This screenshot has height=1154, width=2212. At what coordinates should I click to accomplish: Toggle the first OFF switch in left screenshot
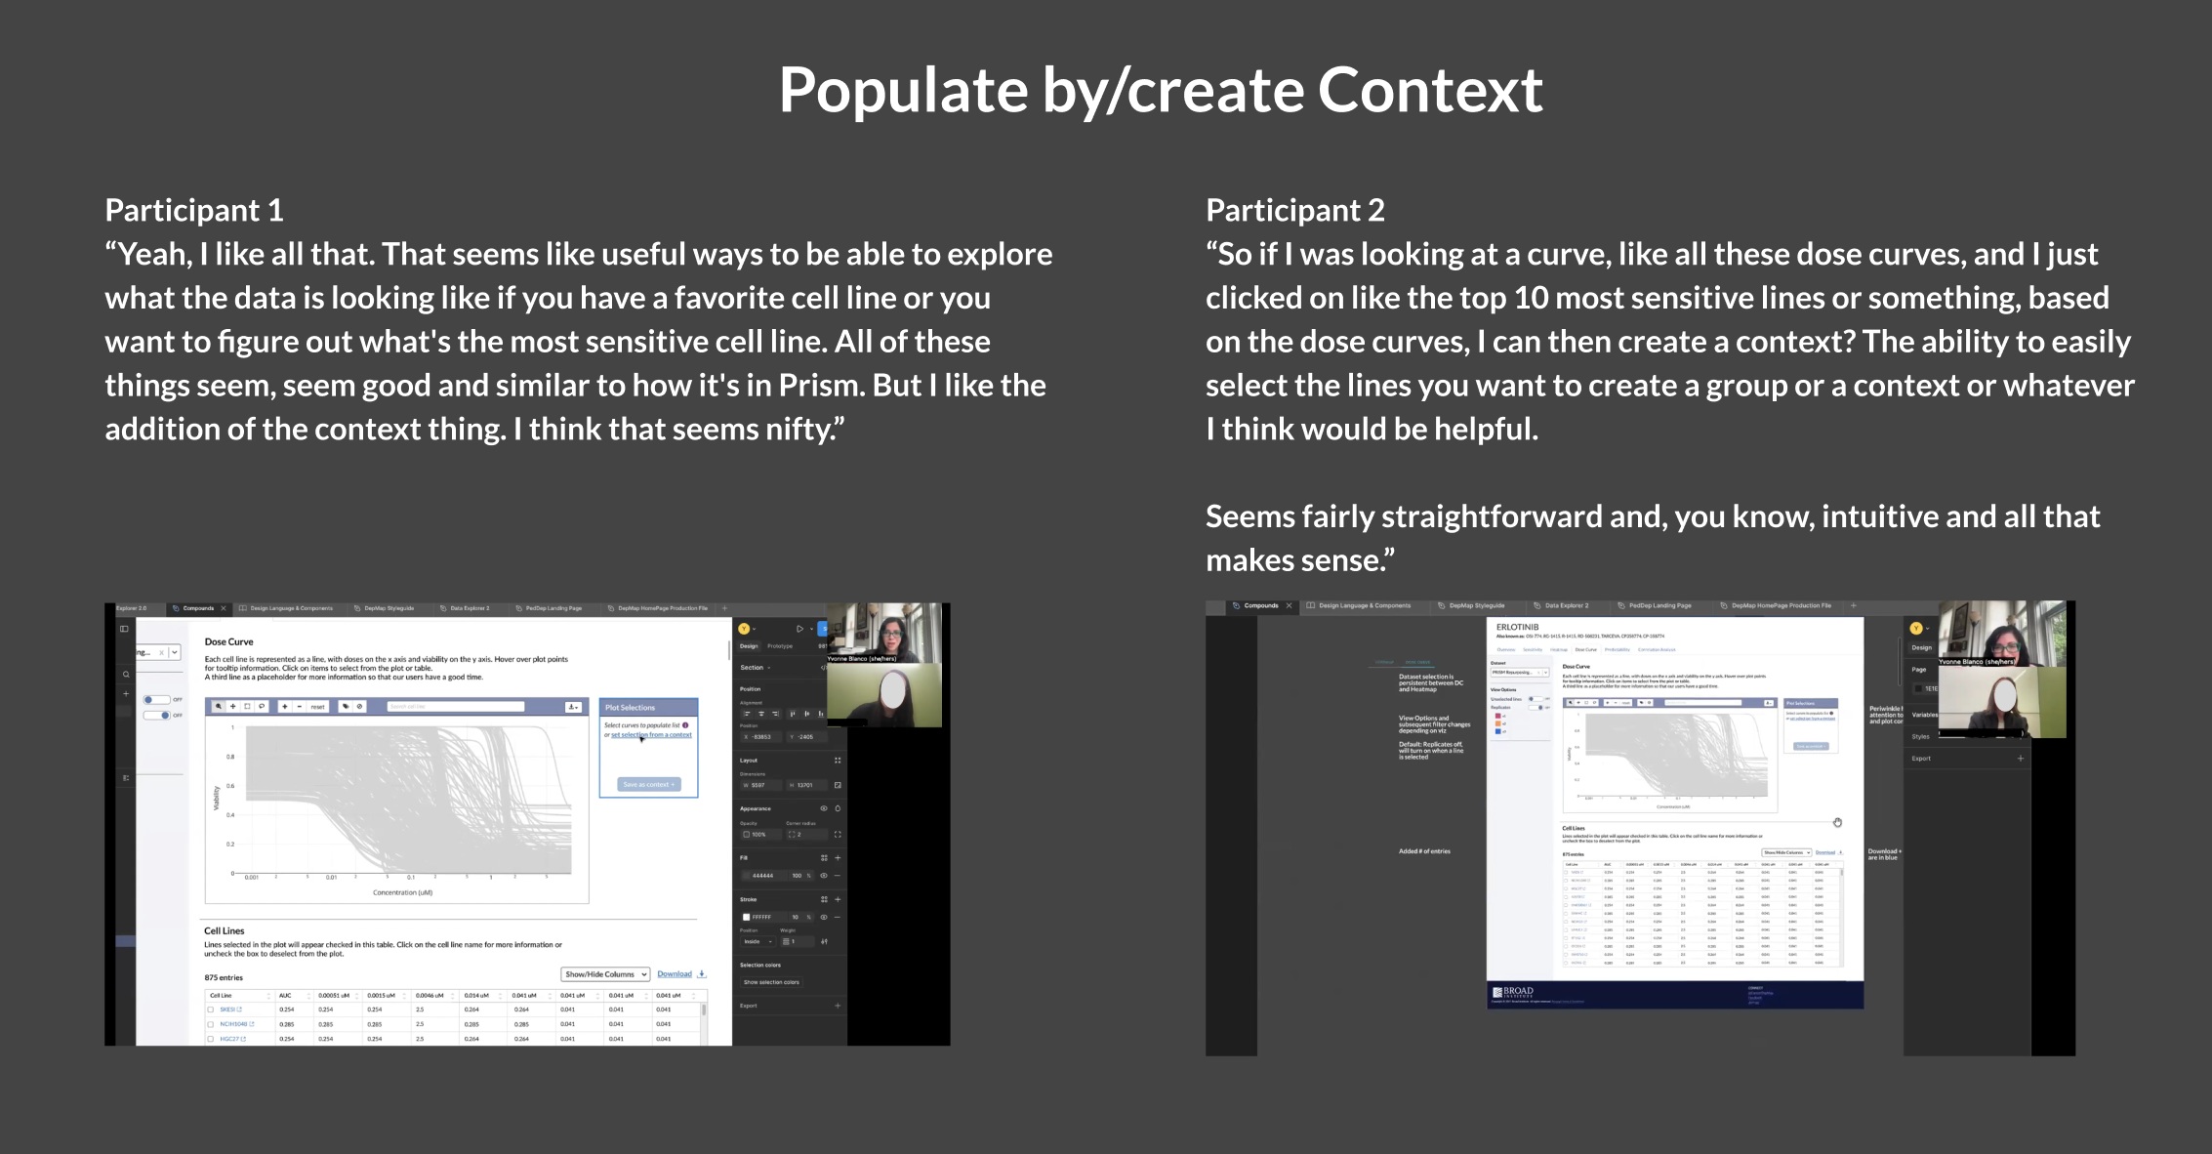coord(156,699)
